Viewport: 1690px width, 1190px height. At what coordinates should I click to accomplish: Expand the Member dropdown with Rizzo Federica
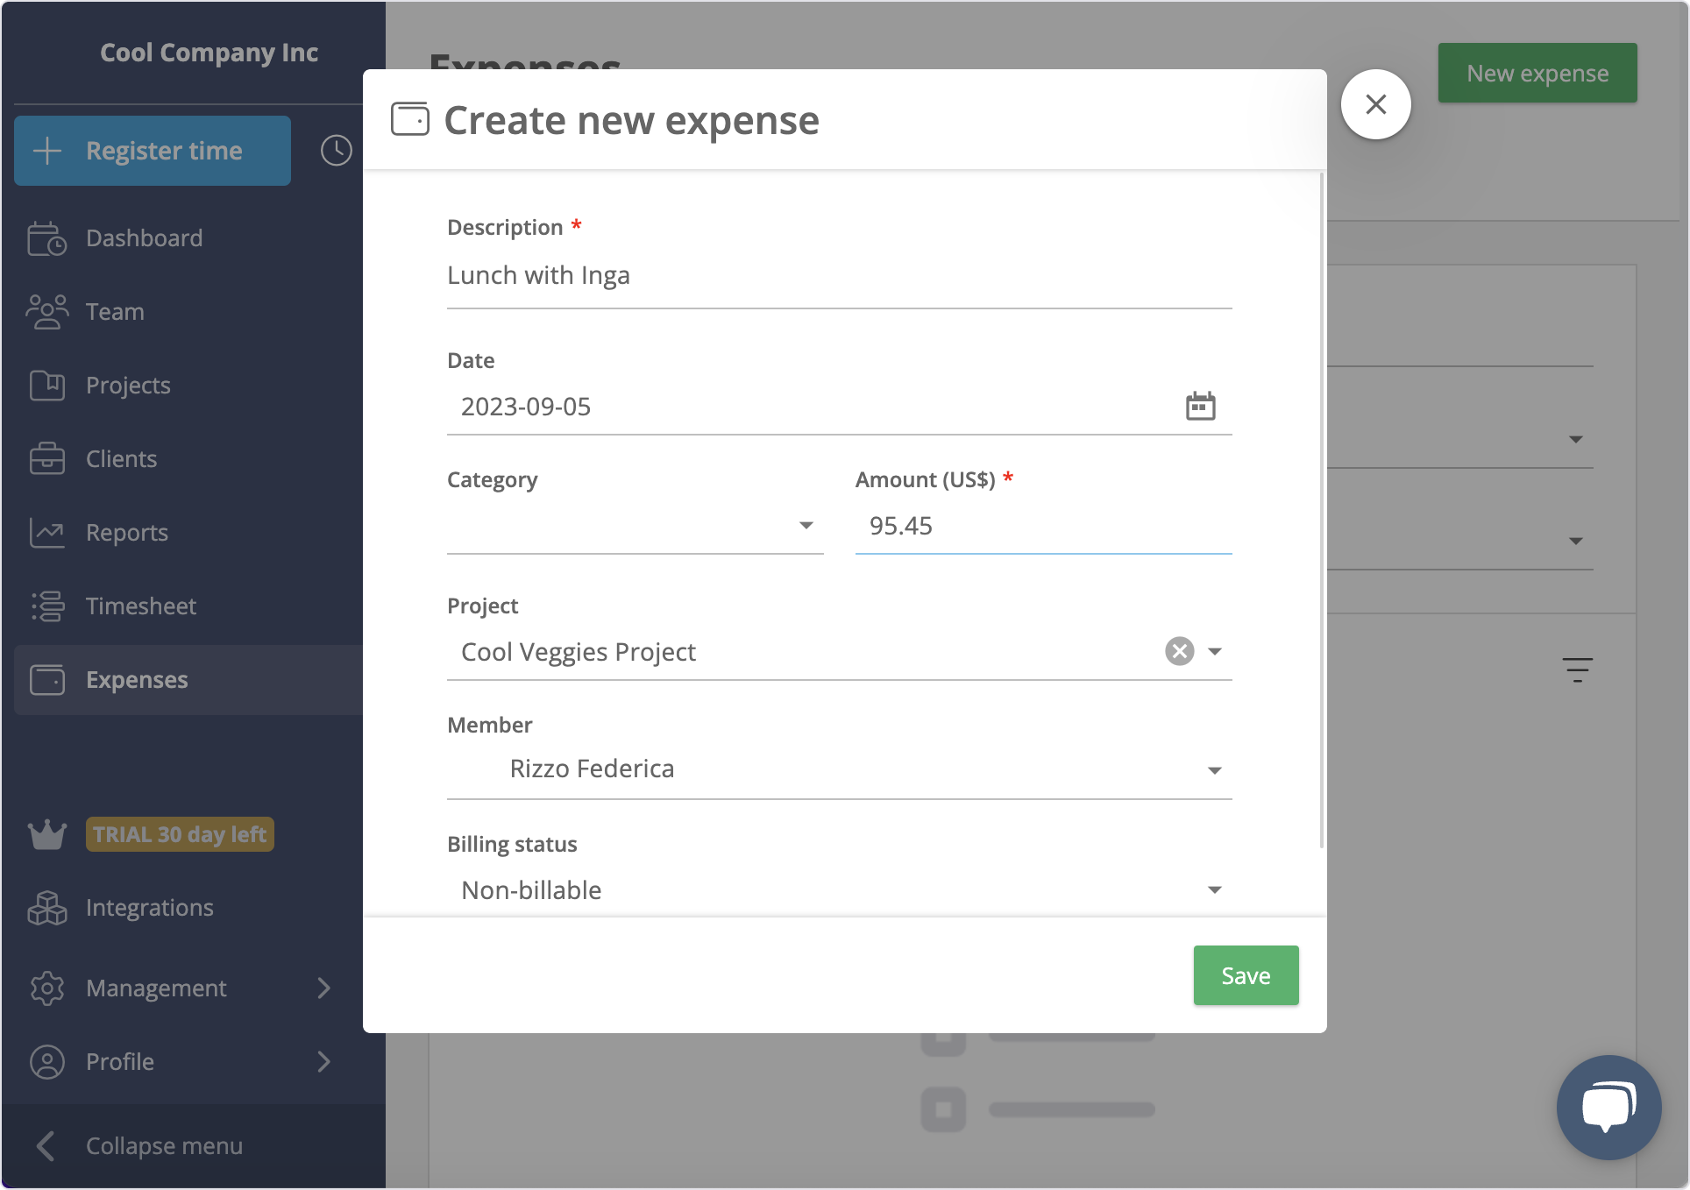[1214, 770]
